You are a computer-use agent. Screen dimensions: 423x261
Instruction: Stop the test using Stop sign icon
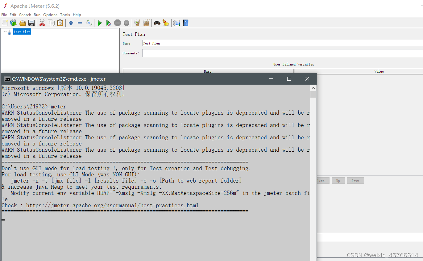[x=118, y=23]
